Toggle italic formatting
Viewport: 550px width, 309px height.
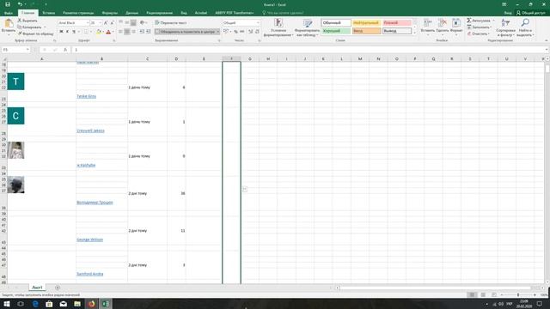point(67,32)
